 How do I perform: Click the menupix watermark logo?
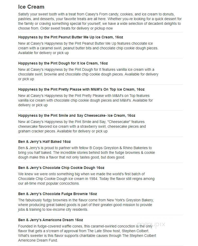(151, 224)
